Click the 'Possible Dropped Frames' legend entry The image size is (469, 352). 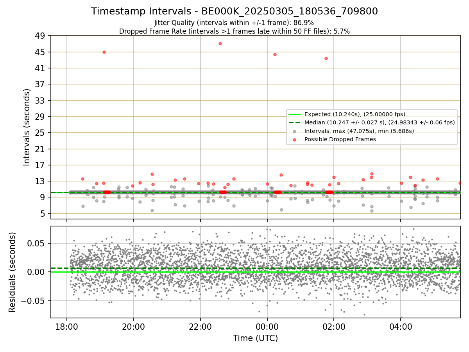pos(340,139)
